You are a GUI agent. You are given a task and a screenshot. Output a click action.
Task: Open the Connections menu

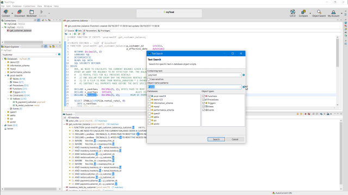tap(29, 6)
